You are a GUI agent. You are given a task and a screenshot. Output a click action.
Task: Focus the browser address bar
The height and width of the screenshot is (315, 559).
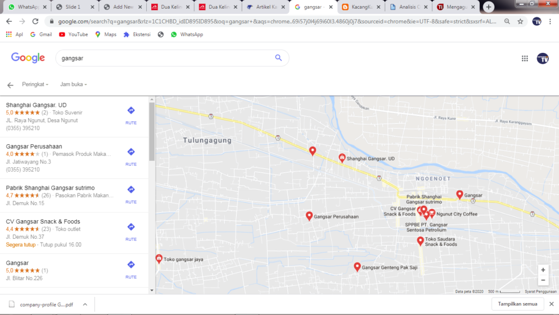[277, 21]
